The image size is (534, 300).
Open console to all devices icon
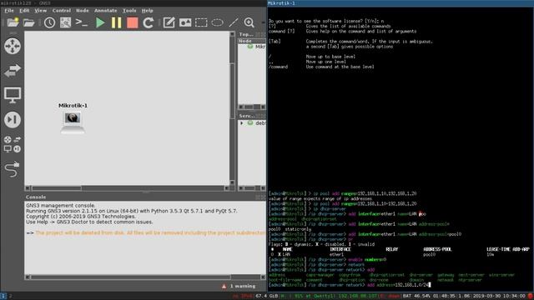82,22
